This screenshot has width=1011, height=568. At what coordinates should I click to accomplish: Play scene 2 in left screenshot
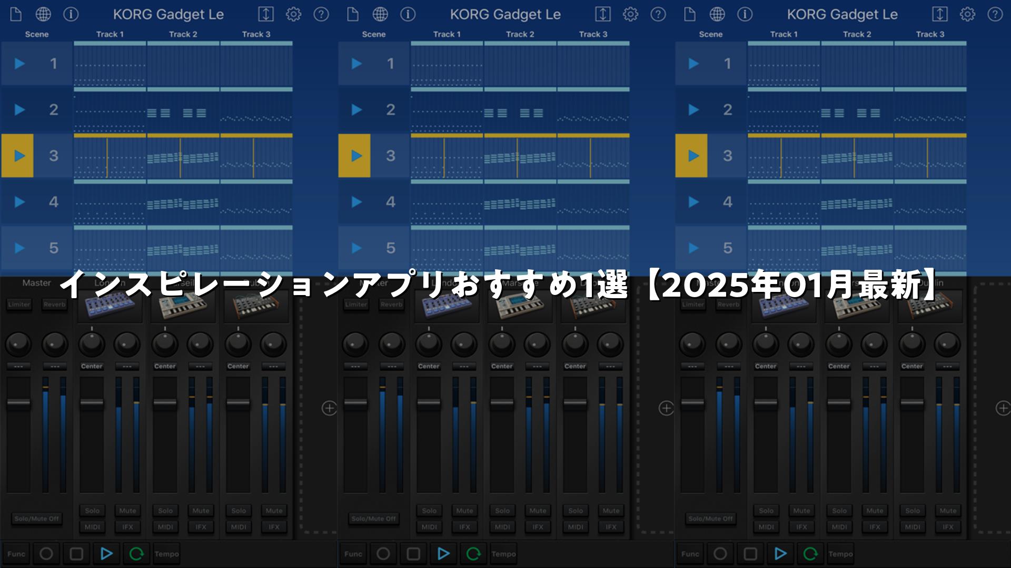pos(19,109)
